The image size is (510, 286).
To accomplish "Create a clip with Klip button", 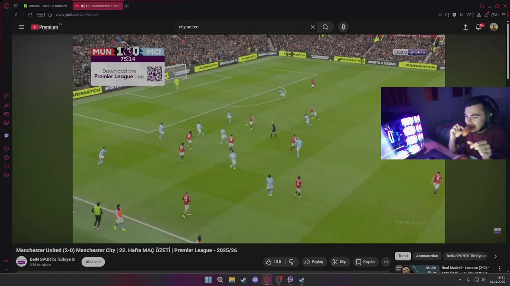I will (x=339, y=262).
